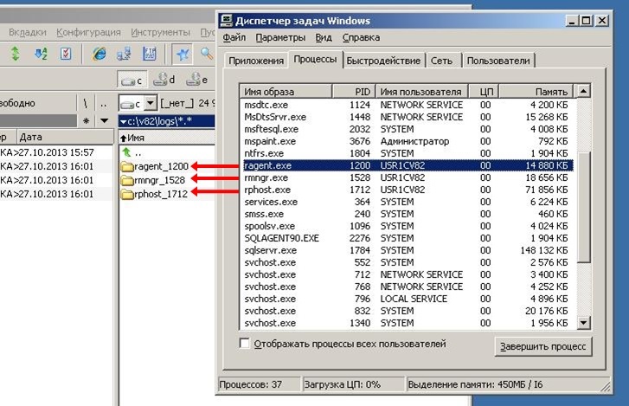Click the Завершить процесс button
Viewport: 629px width, 406px height.
[x=543, y=346]
